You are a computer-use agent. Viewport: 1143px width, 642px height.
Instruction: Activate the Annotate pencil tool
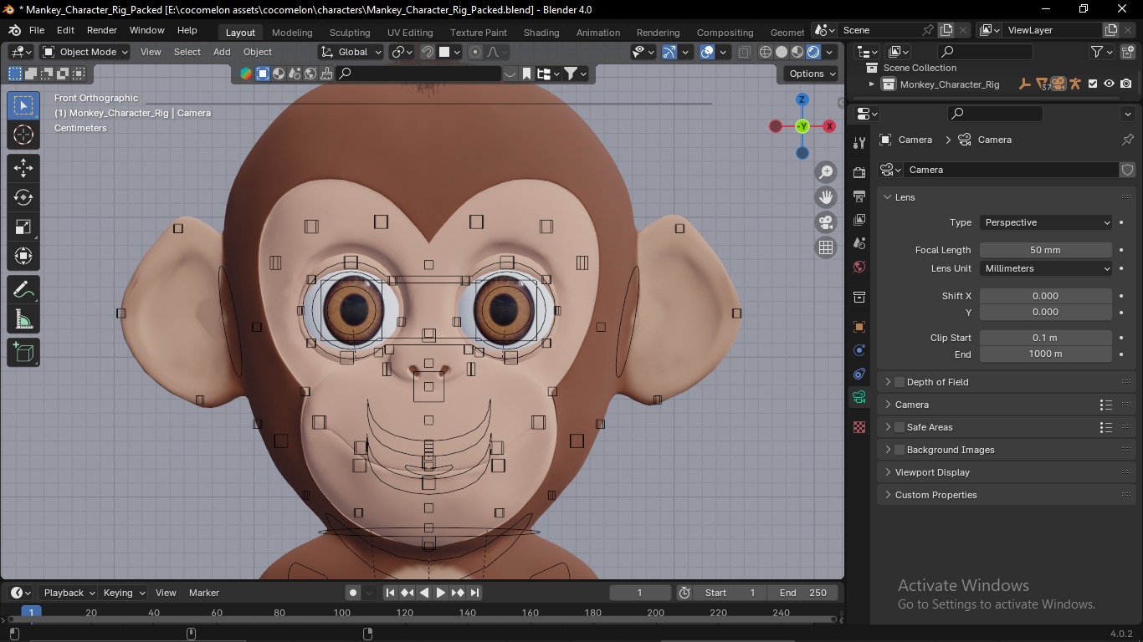(x=23, y=290)
